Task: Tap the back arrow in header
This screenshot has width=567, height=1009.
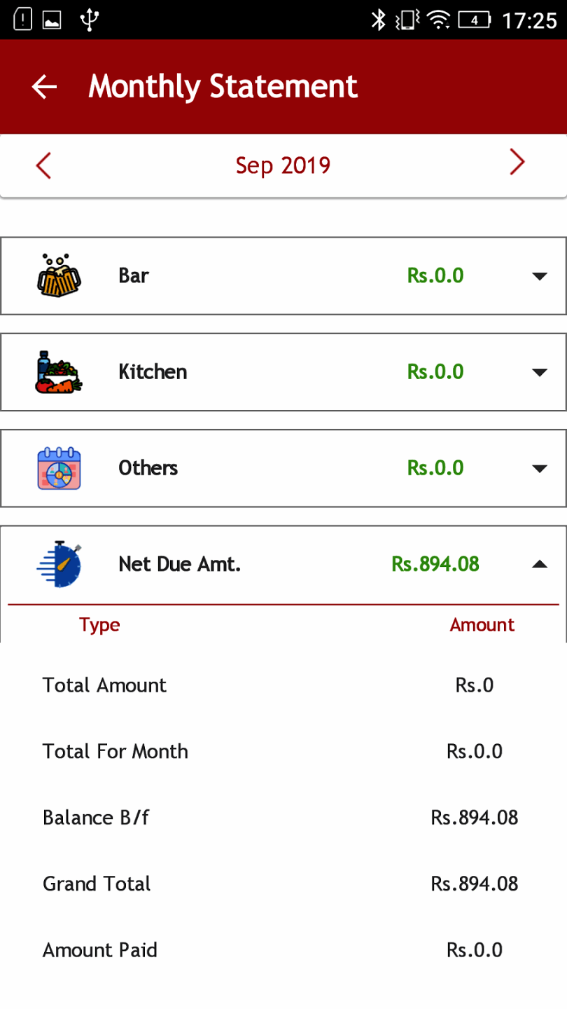Action: pos(44,86)
